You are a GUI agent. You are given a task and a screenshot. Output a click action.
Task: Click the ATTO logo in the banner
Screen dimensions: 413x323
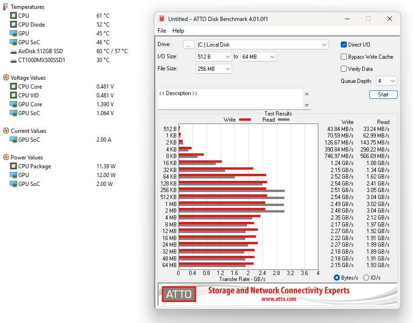coord(179,294)
